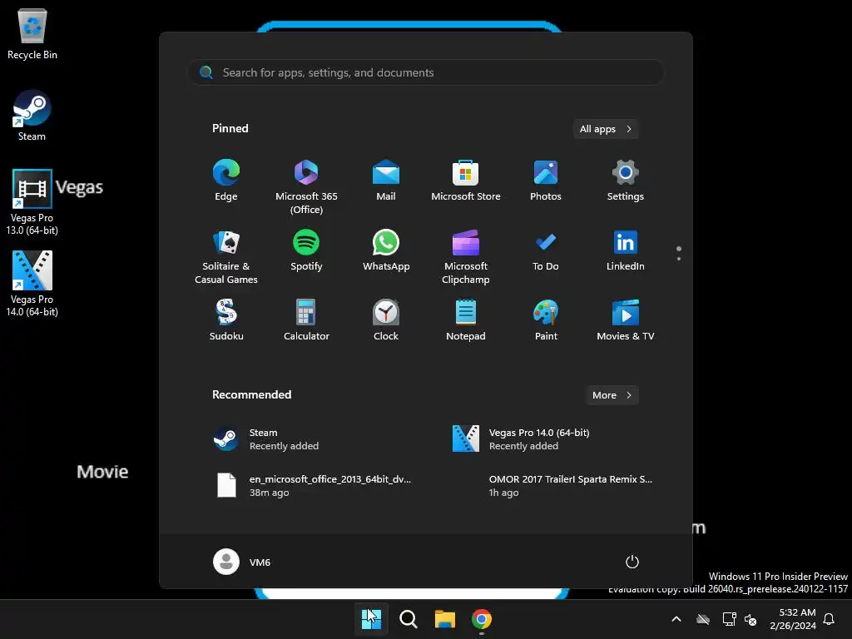Show hidden system tray icons chevron
The width and height of the screenshot is (852, 639).
click(x=676, y=619)
